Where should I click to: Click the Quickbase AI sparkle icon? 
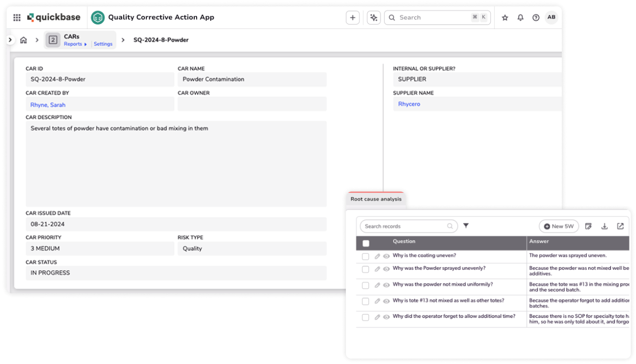click(x=373, y=17)
